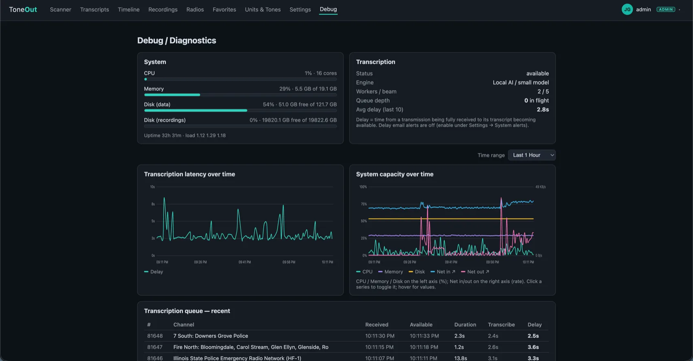Click the 'Local AI / small model' engine value
Image resolution: width=693 pixels, height=361 pixels.
coord(521,82)
